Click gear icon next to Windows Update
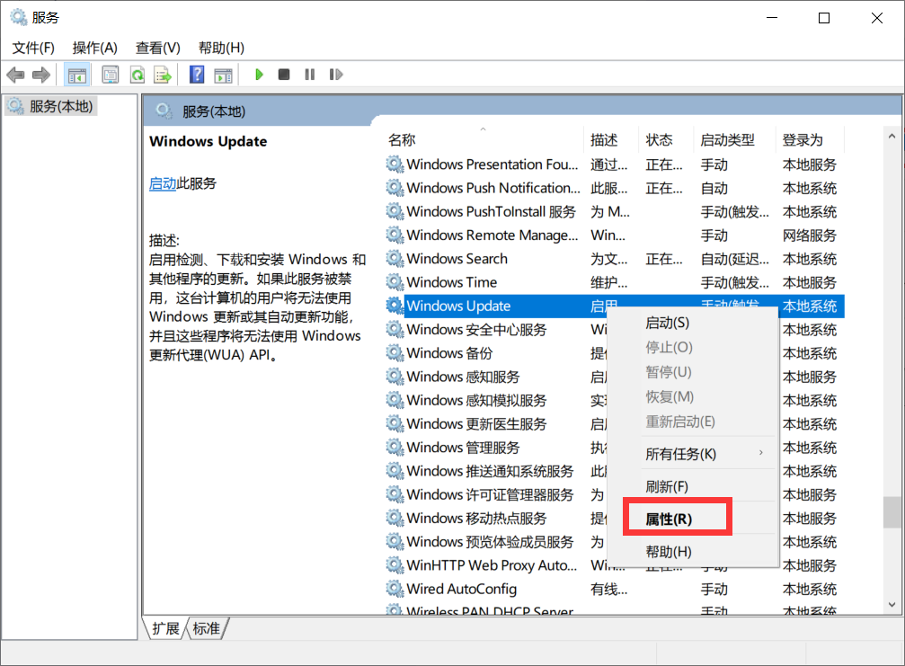Screen dimensions: 905x666 pyautogui.click(x=395, y=306)
